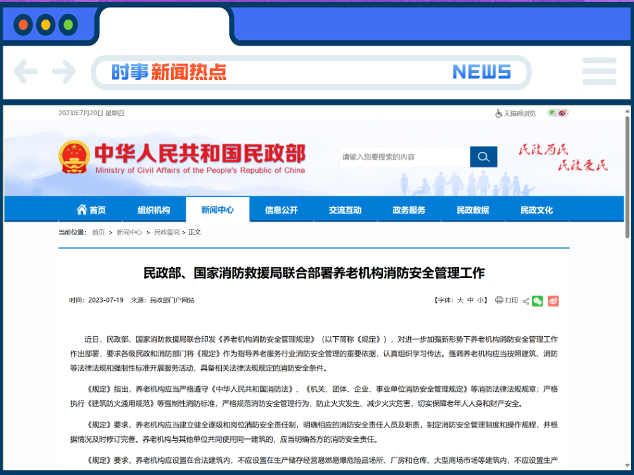Click the browser forward arrow
634x475 pixels.
click(63, 72)
